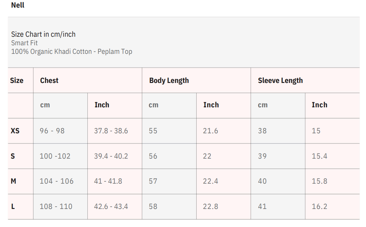Click the Body Length column header
Screen dimensions: 366x227
pyautogui.click(x=169, y=80)
